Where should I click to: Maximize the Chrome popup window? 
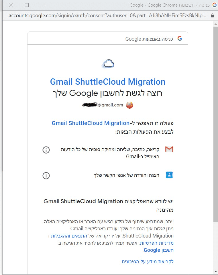(x=27, y=5)
